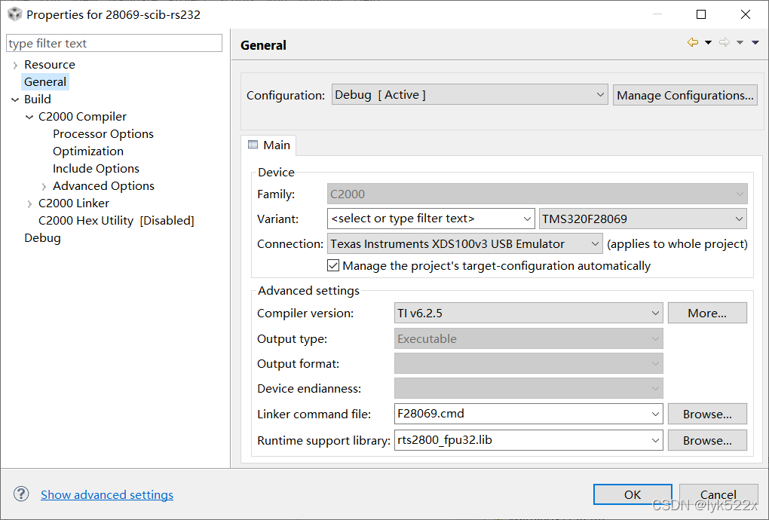The width and height of the screenshot is (769, 520).
Task: Click the Main tab page icon
Action: [255, 145]
